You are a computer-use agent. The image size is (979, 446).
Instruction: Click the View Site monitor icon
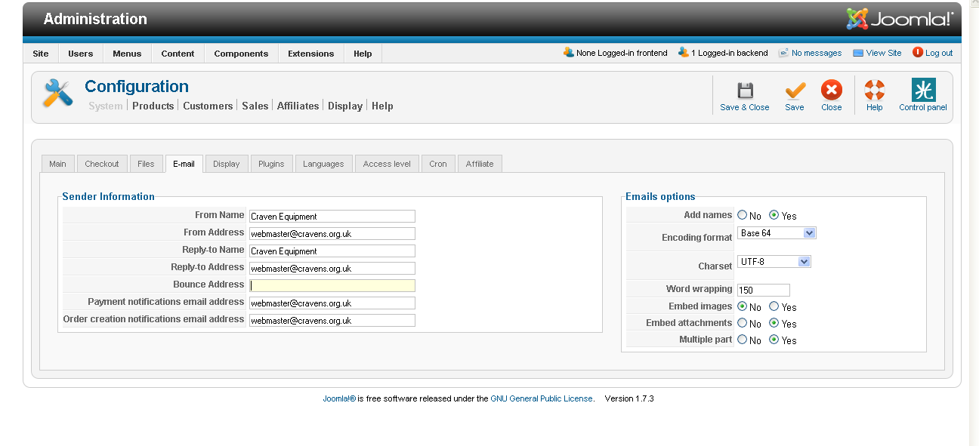click(858, 53)
